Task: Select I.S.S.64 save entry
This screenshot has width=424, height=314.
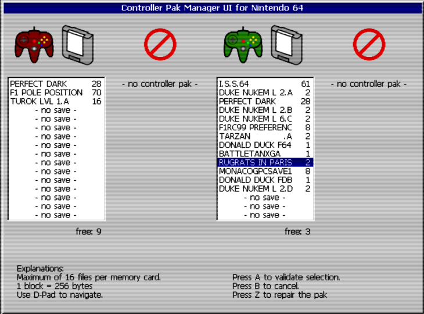Action: [265, 84]
